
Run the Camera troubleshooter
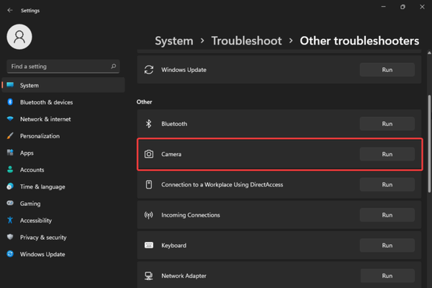(x=387, y=154)
